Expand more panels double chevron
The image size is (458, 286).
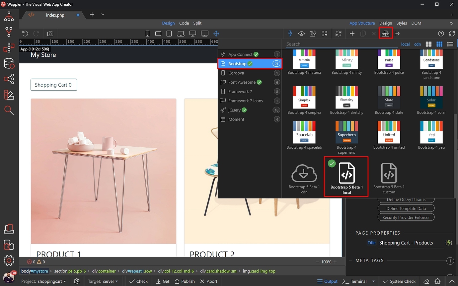pos(451,23)
